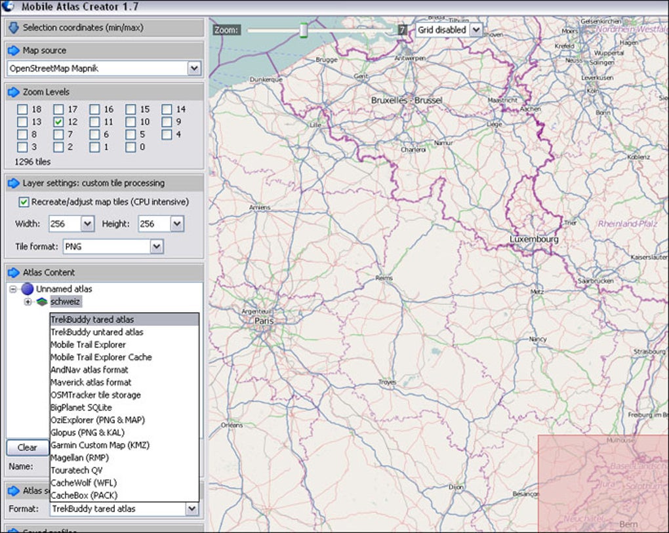Open the Grid disabled dropdown

coord(476,30)
